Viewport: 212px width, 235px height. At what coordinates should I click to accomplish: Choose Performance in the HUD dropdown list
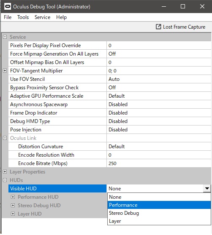coord(159,205)
